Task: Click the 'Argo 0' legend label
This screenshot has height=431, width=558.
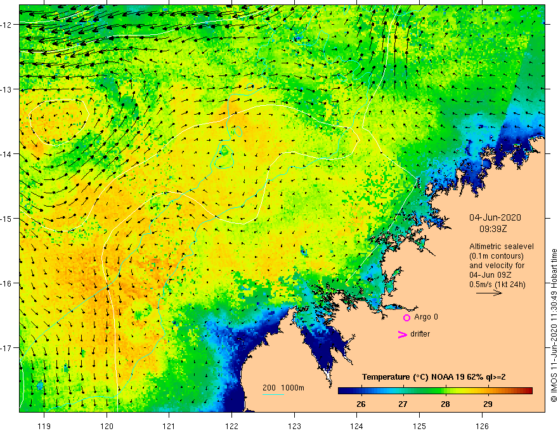Action: click(x=426, y=317)
